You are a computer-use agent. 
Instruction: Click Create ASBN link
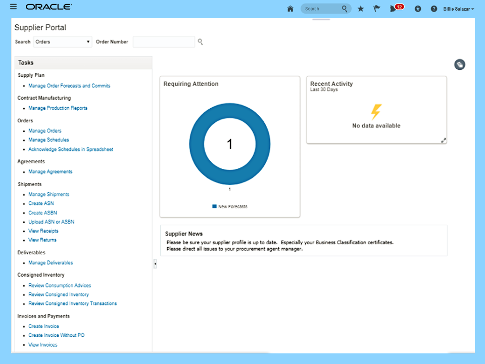[42, 213]
